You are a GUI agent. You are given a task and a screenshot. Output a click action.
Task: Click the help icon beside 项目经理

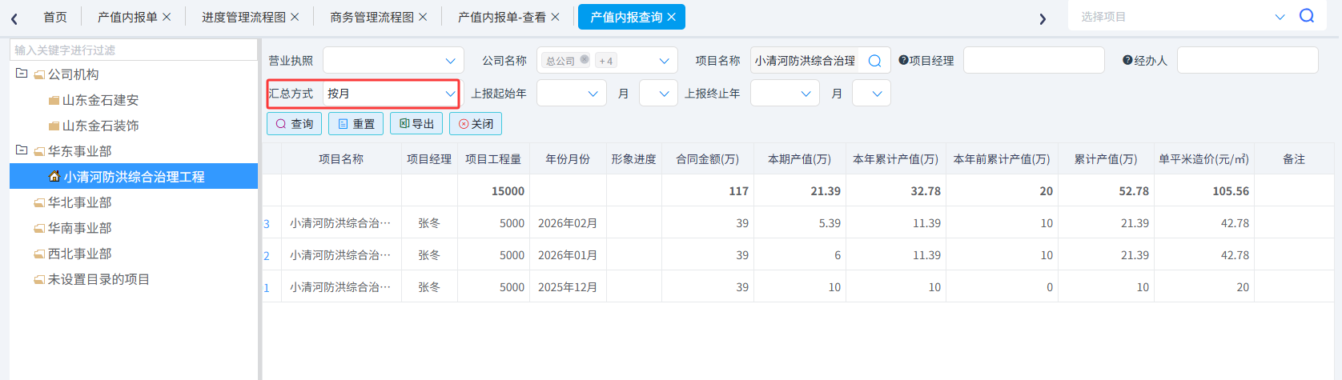pyautogui.click(x=903, y=60)
